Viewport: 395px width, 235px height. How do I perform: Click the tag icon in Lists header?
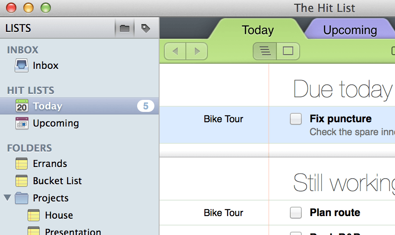pyautogui.click(x=146, y=28)
